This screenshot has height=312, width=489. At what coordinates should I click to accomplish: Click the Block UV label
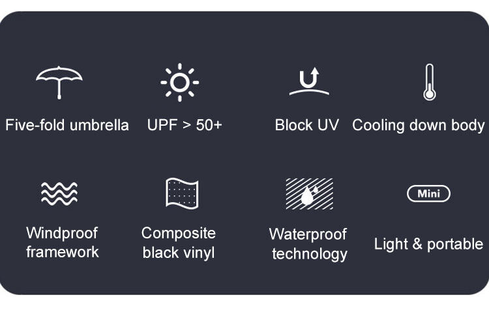pyautogui.click(x=307, y=125)
